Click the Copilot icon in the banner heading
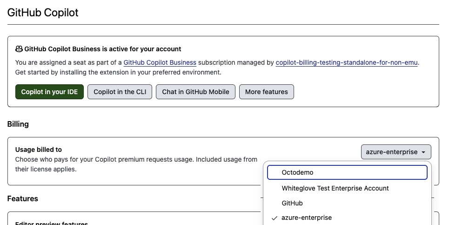The width and height of the screenshot is (476, 225). point(19,49)
